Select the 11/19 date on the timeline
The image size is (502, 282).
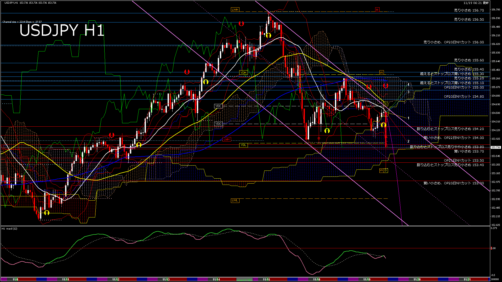coord(367,279)
